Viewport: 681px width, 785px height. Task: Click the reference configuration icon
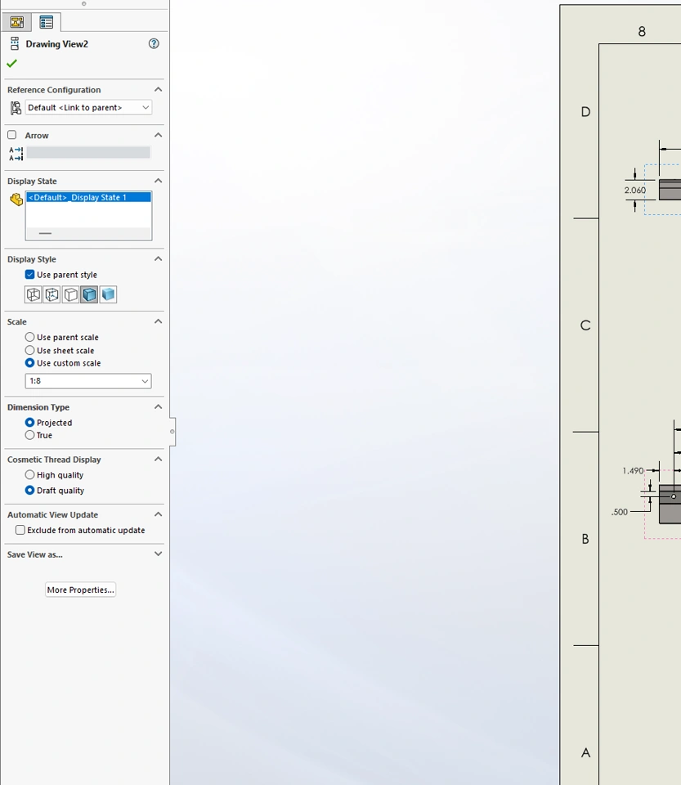tap(16, 108)
